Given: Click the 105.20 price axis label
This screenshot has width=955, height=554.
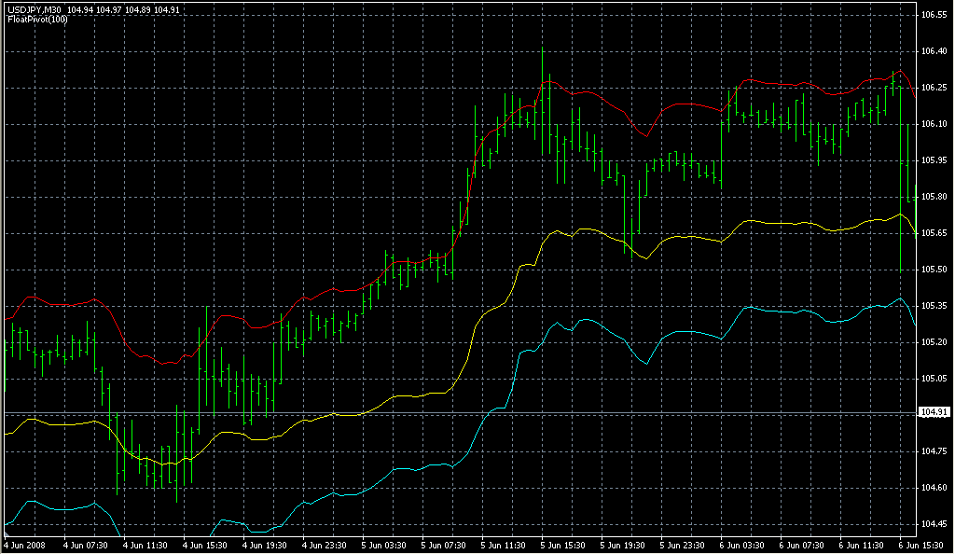Looking at the screenshot, I should pyautogui.click(x=934, y=342).
